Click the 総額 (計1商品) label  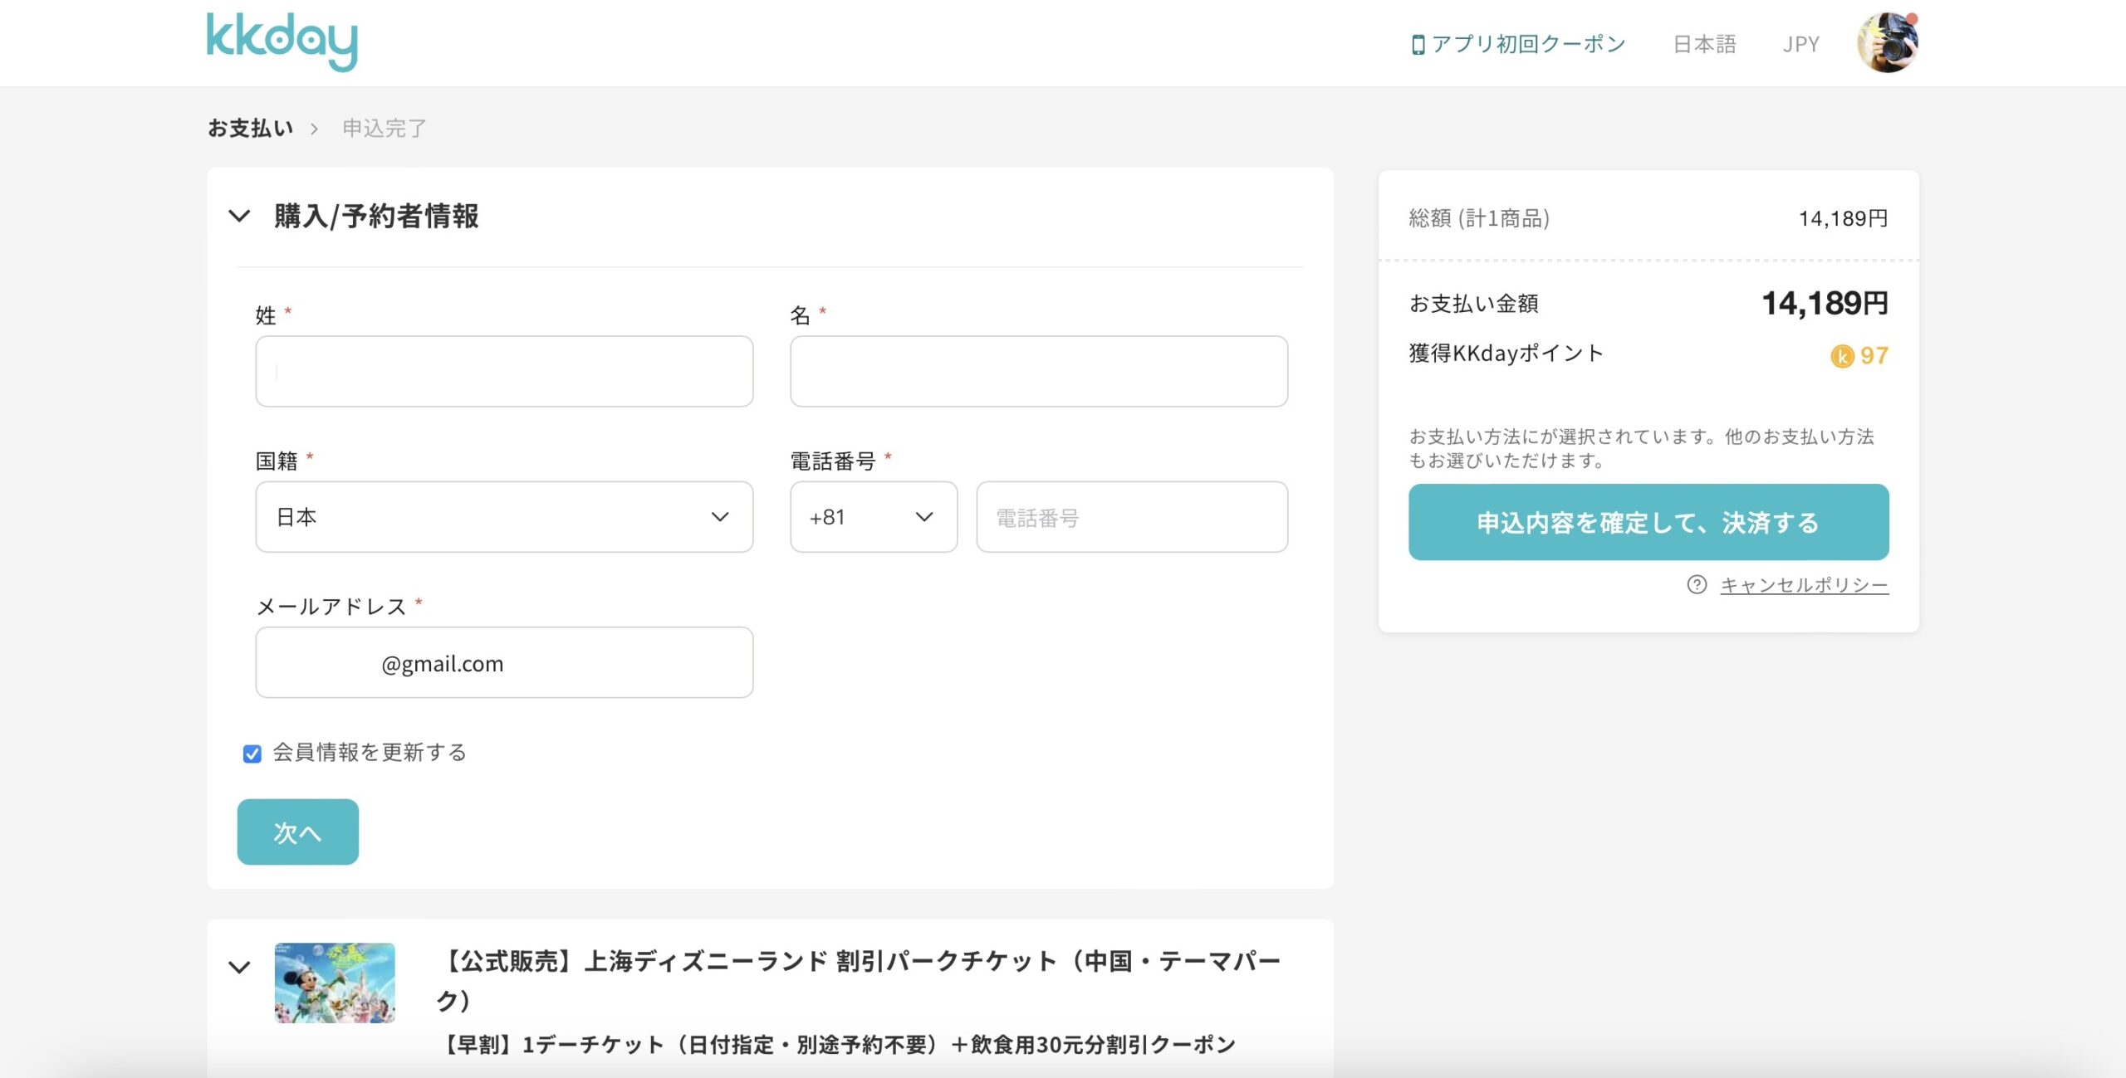click(1479, 218)
